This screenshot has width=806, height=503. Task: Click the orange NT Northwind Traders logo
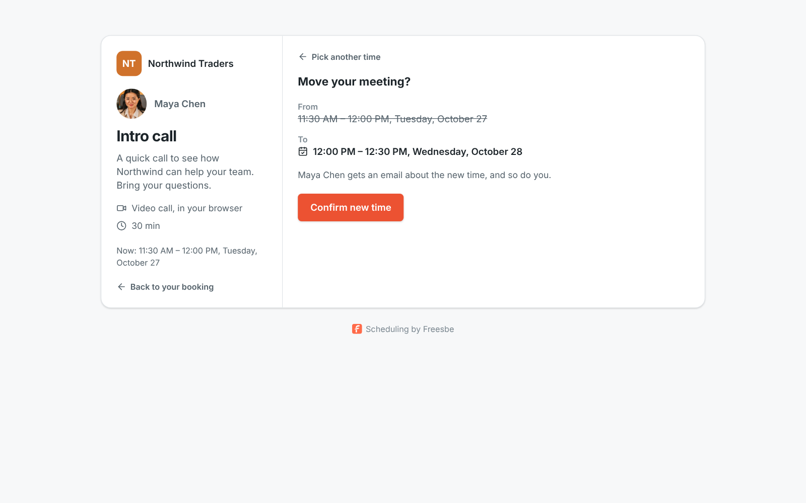(x=129, y=63)
